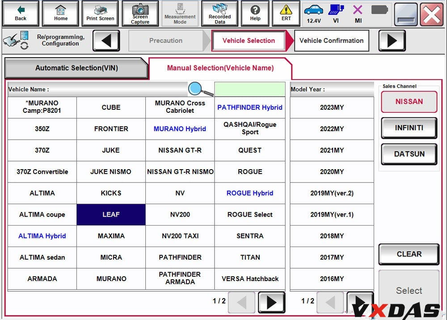Select JUKE NISMO vehicle
The width and height of the screenshot is (447, 320).
(x=111, y=171)
